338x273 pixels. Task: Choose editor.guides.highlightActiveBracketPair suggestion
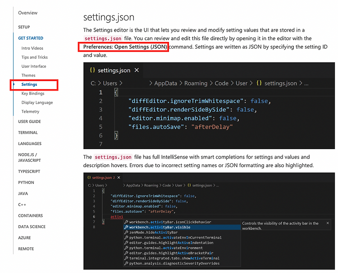pos(182,253)
